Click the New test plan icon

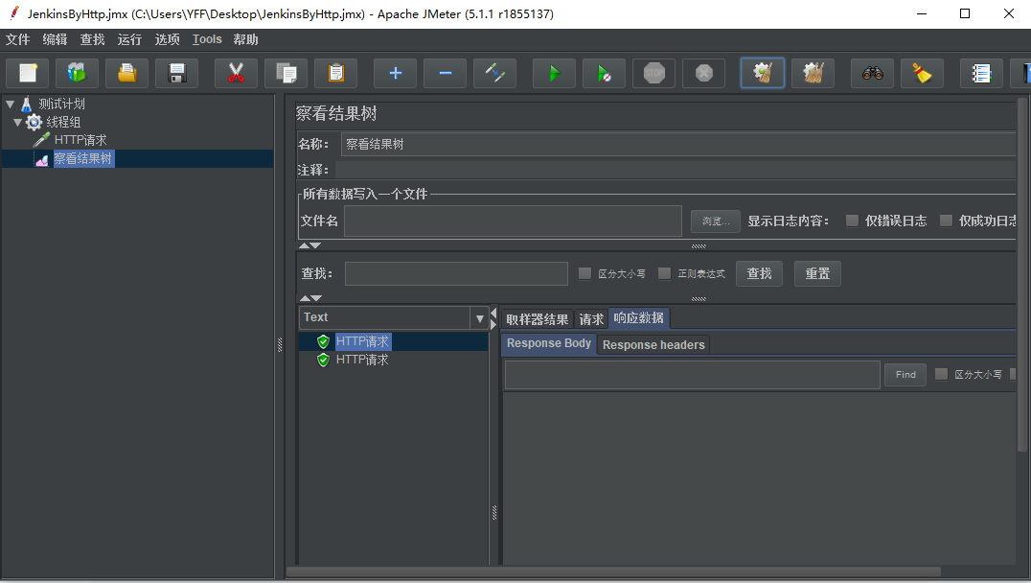click(x=28, y=73)
